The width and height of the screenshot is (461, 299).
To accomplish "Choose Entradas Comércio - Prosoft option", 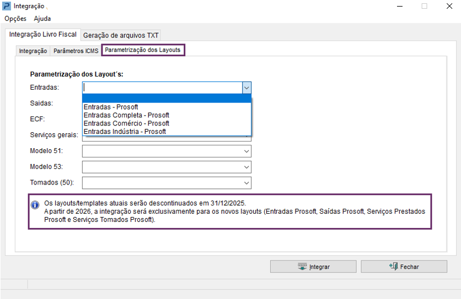I will [167, 123].
